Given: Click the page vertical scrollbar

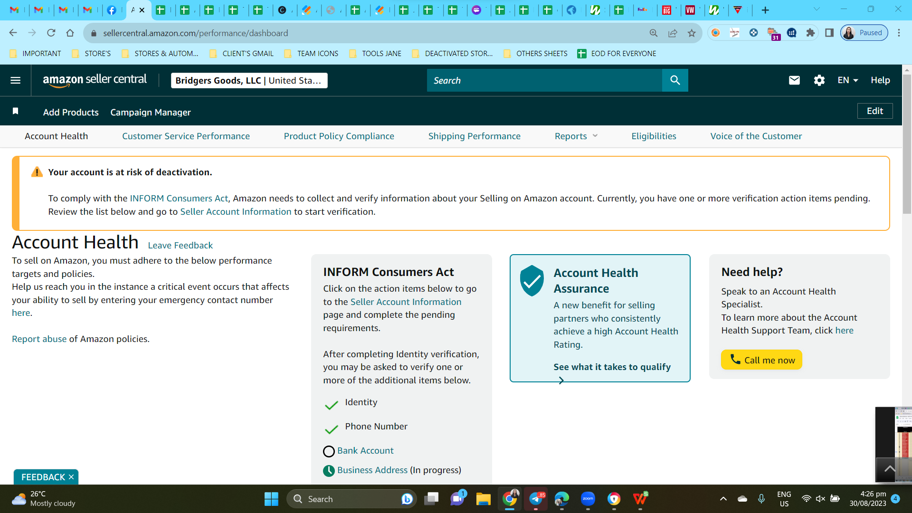Looking at the screenshot, I should [x=907, y=143].
